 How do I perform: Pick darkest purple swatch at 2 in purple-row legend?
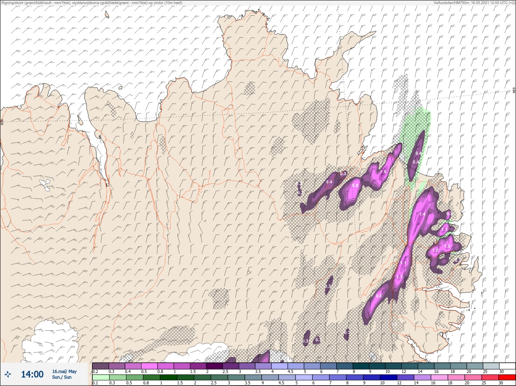click(x=215, y=366)
